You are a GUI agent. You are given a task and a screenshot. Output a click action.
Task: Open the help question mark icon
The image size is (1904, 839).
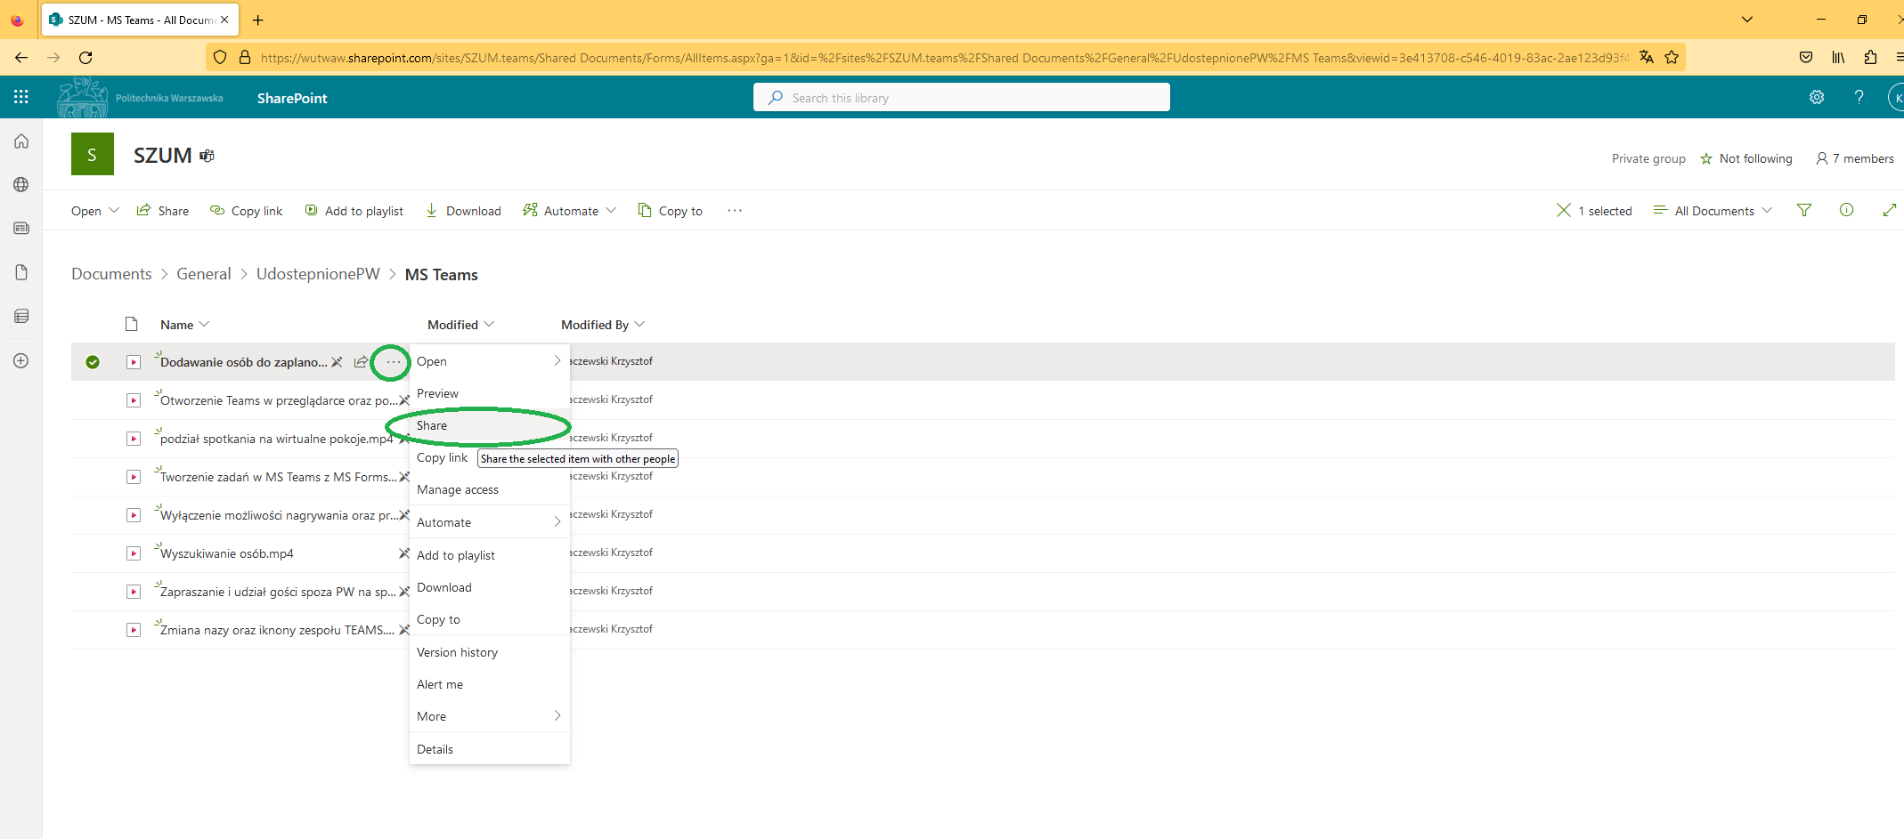[1859, 97]
